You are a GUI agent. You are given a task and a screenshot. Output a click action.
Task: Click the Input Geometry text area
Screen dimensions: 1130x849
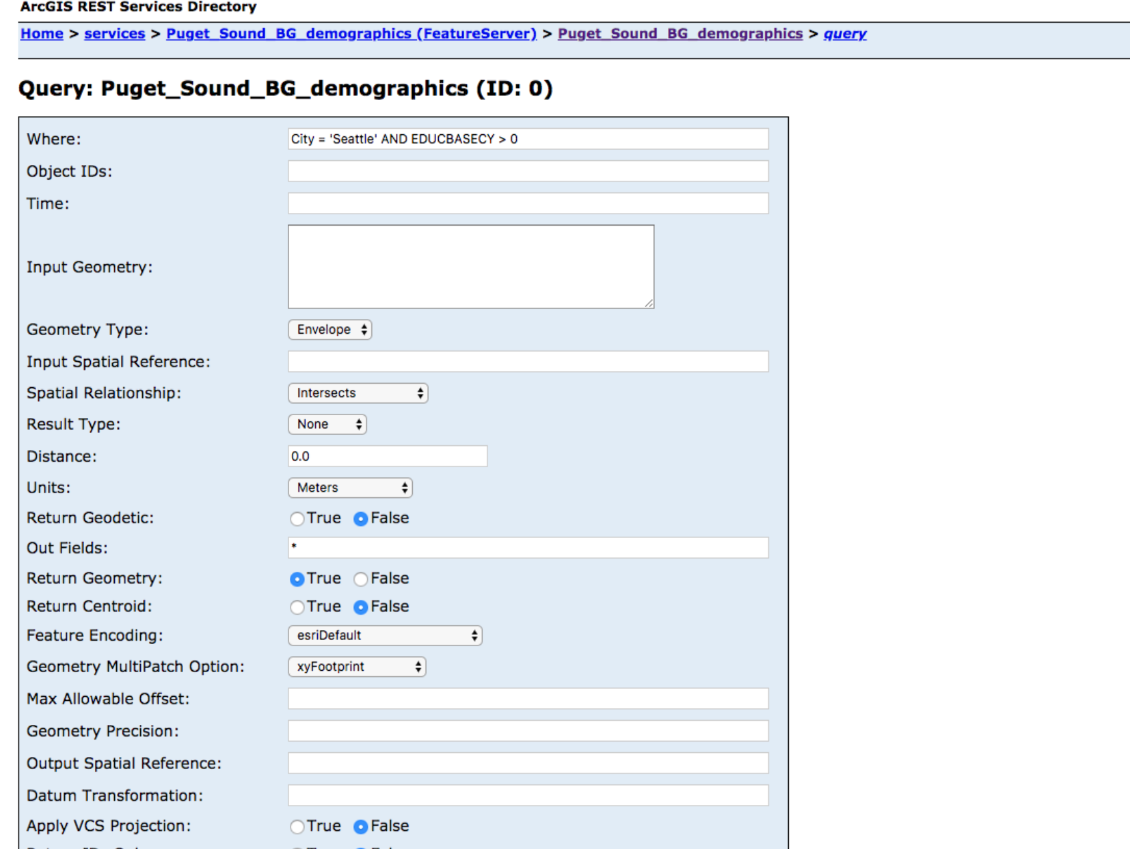[471, 266]
